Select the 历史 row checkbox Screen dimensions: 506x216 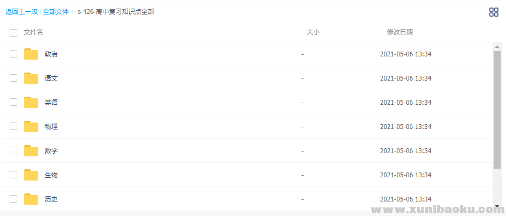[x=13, y=199]
